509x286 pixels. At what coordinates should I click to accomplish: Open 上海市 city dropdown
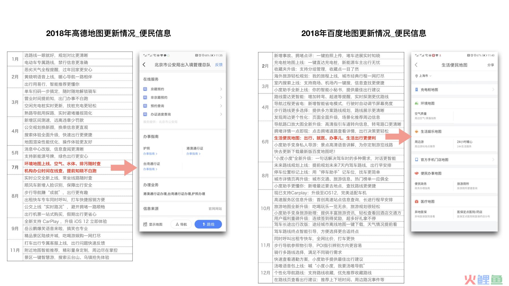tap(423, 76)
